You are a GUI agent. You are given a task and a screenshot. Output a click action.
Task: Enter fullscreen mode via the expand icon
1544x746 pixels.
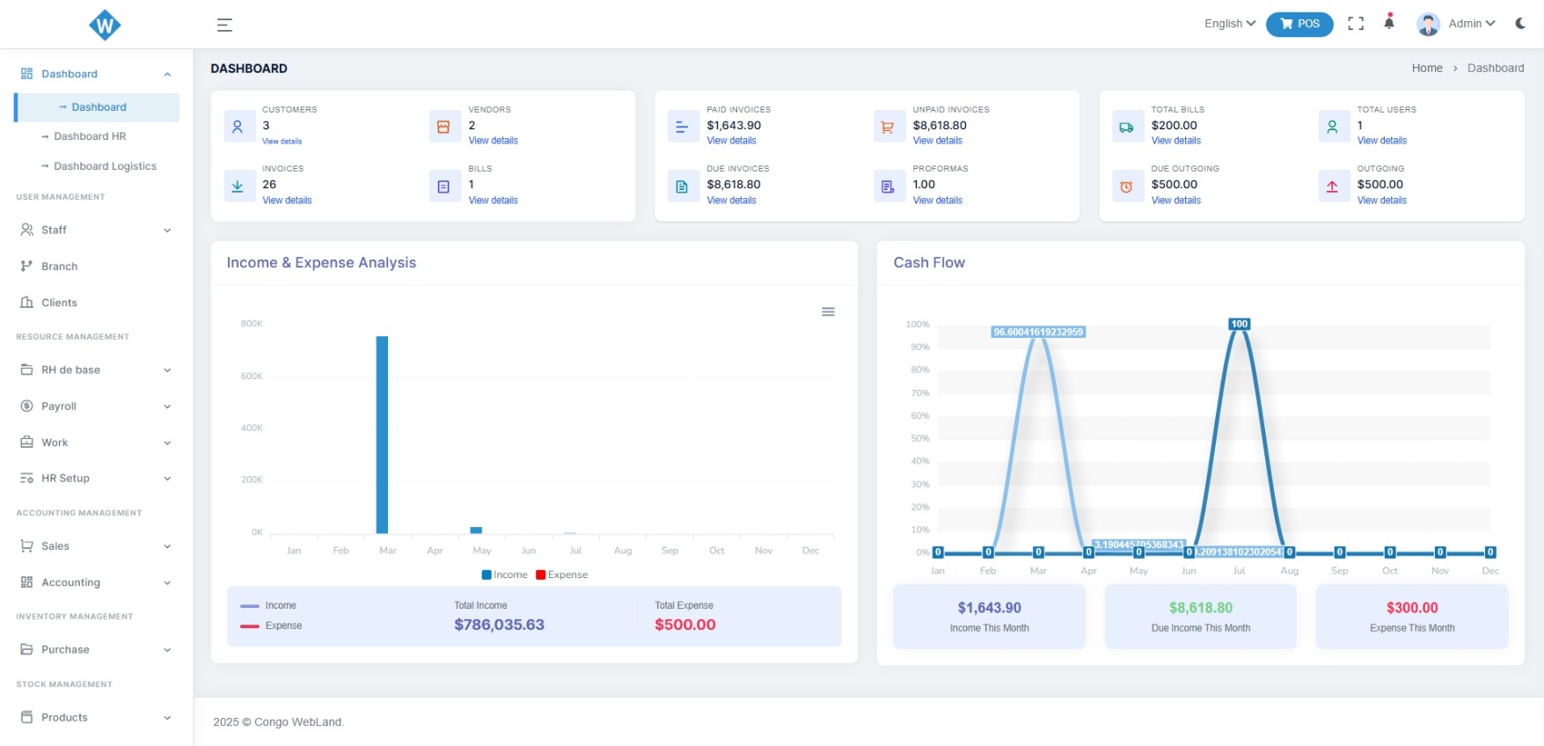pyautogui.click(x=1356, y=24)
